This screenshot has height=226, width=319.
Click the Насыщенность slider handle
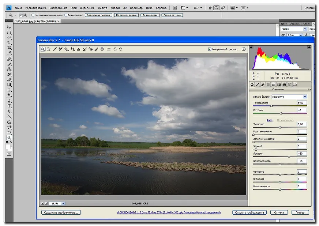point(280,189)
